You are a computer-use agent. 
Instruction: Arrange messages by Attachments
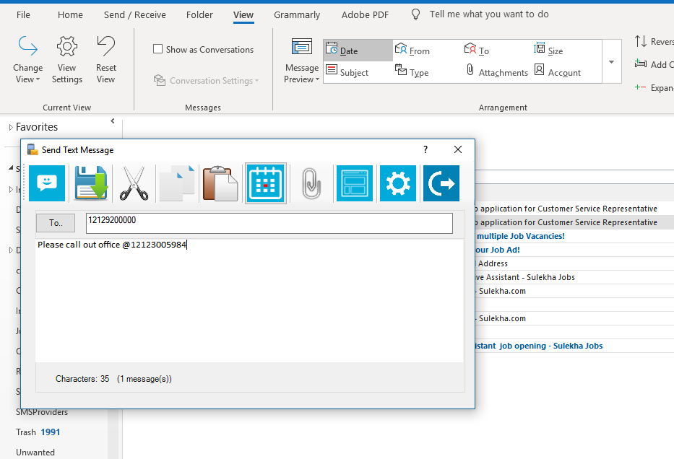coord(496,71)
